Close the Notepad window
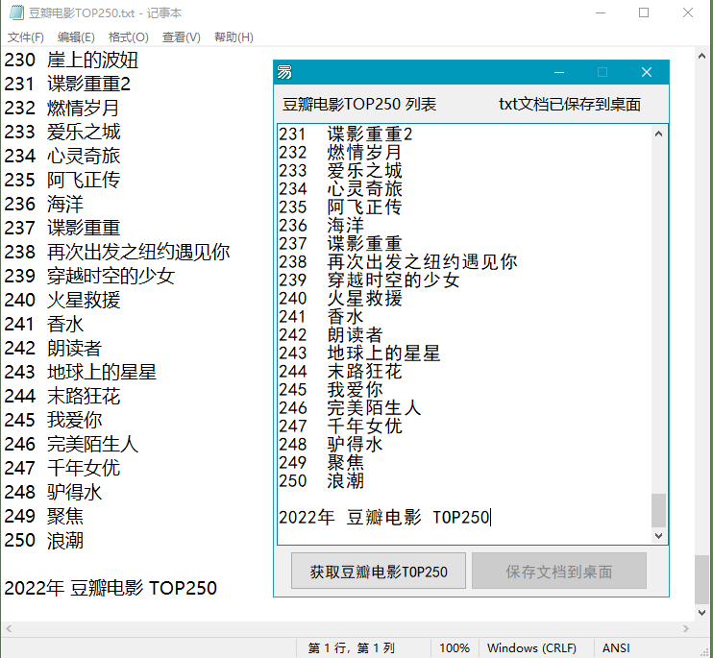 (x=688, y=12)
